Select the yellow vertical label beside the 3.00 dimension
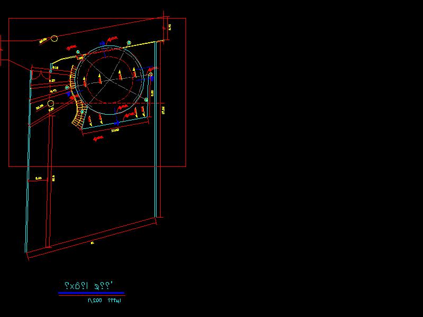Image resolution: width=423 pixels, height=317 pixels. pos(53,178)
